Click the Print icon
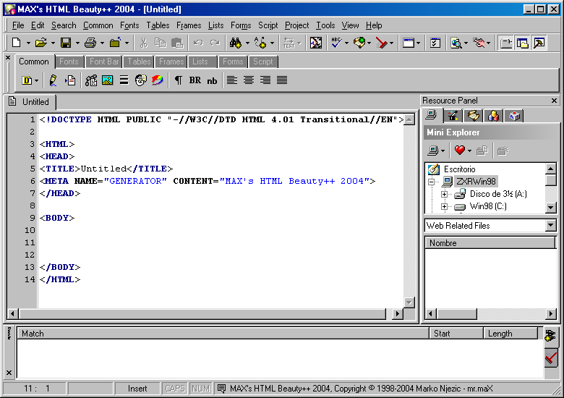This screenshot has height=398, width=564. [x=90, y=43]
